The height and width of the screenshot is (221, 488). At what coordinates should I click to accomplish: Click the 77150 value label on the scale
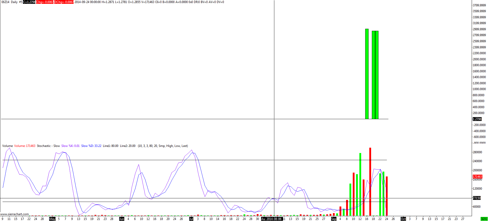pos(477,198)
